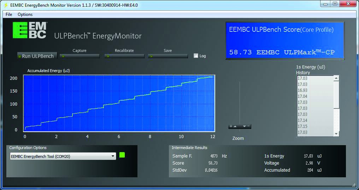Click history list scroll up arrow
359x190 pixels.
pos(336,78)
